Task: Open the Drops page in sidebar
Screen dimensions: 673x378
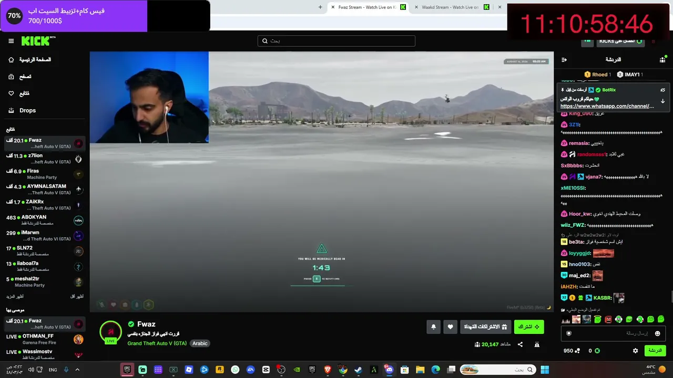Action: [23, 110]
